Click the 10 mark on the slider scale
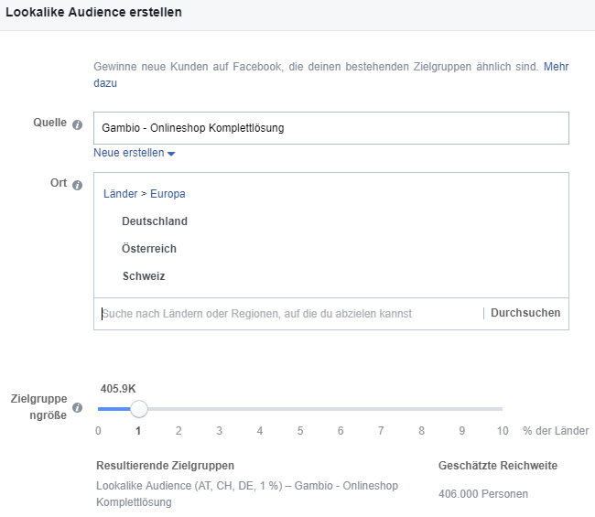The image size is (595, 517). click(x=503, y=430)
